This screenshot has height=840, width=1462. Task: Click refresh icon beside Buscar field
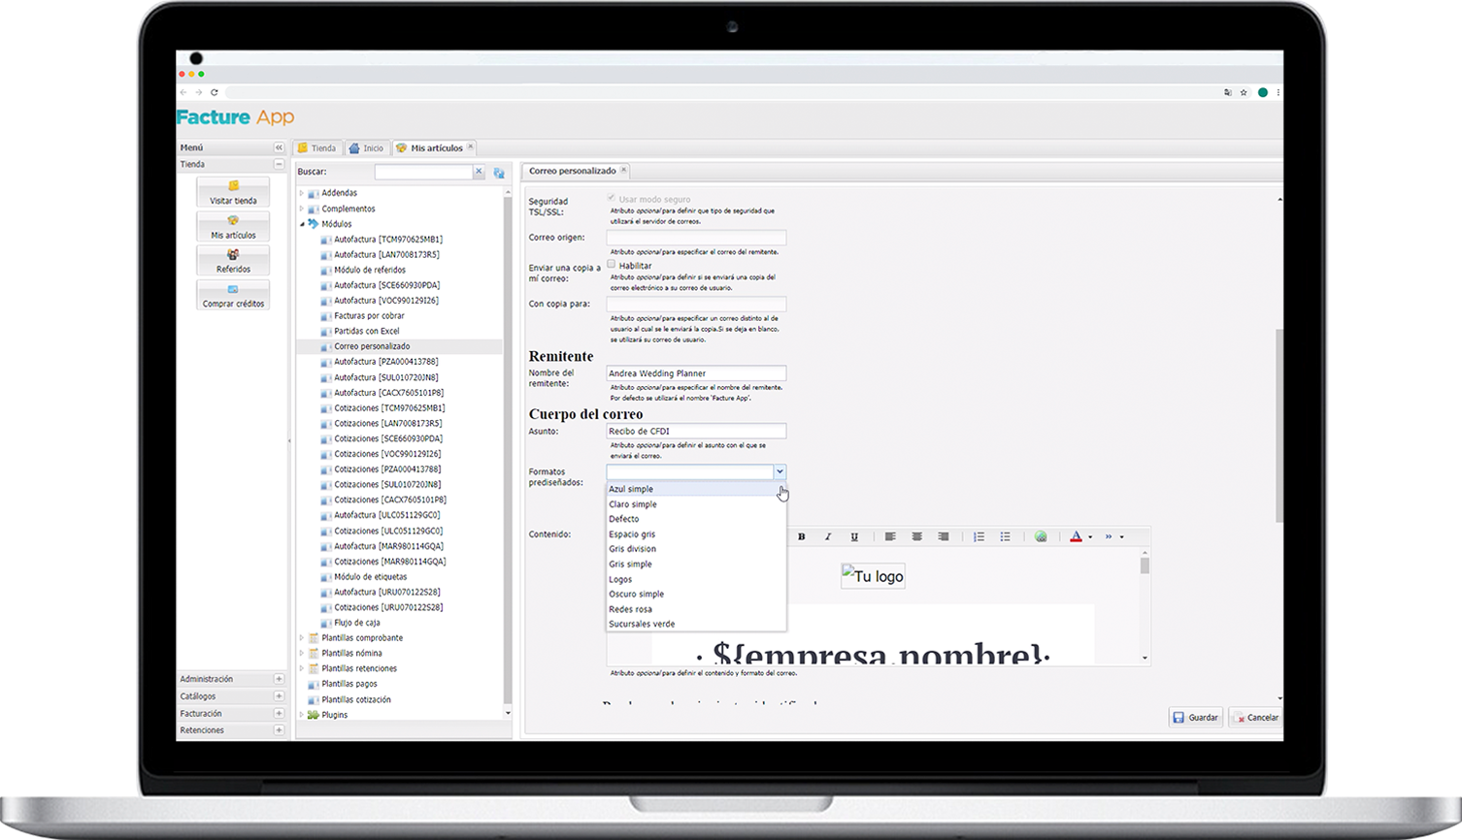(x=499, y=173)
